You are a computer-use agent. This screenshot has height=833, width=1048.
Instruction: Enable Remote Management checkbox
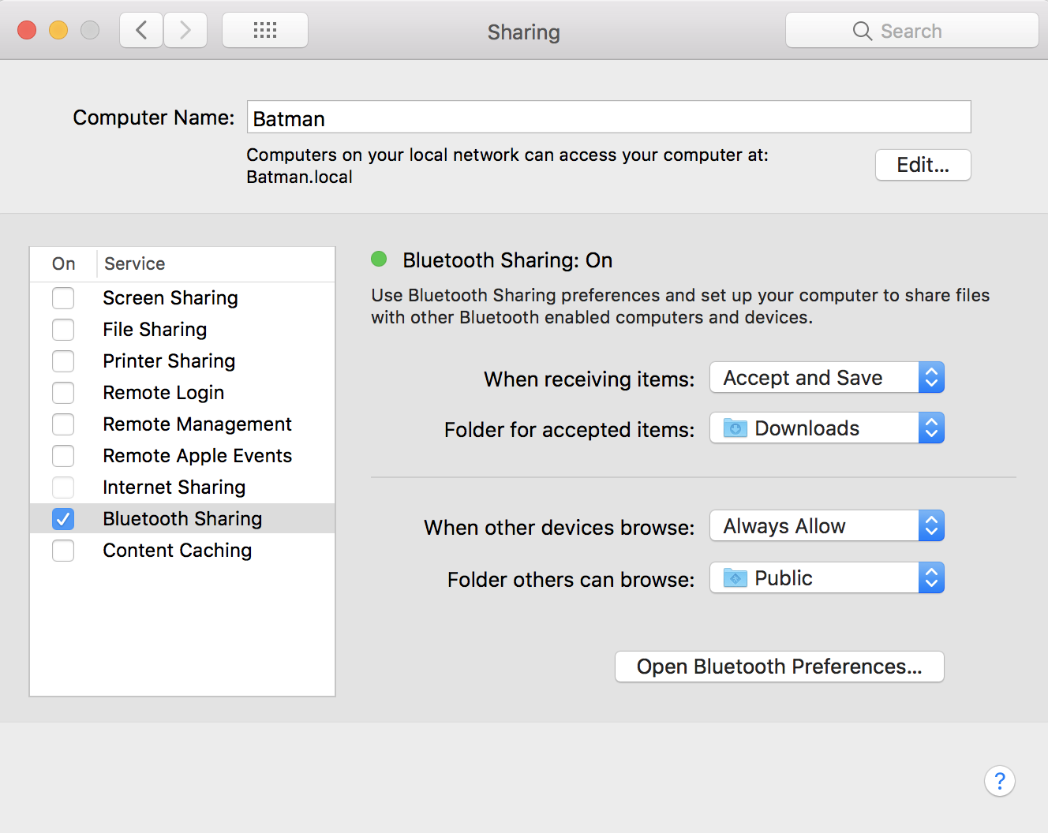tap(63, 424)
